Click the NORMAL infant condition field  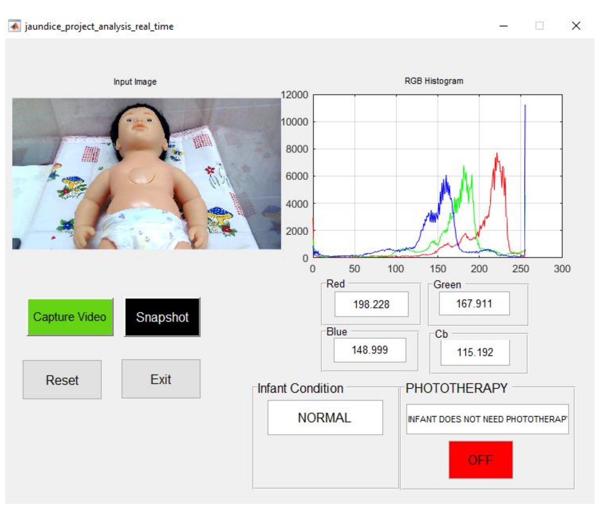[325, 418]
